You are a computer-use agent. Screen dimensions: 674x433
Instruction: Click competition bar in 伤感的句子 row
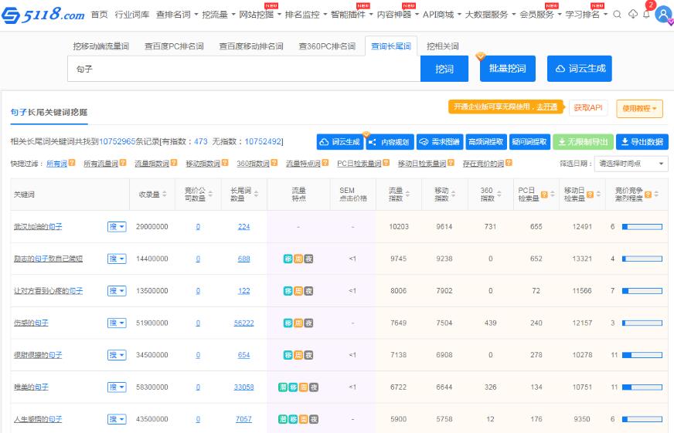[x=642, y=323]
